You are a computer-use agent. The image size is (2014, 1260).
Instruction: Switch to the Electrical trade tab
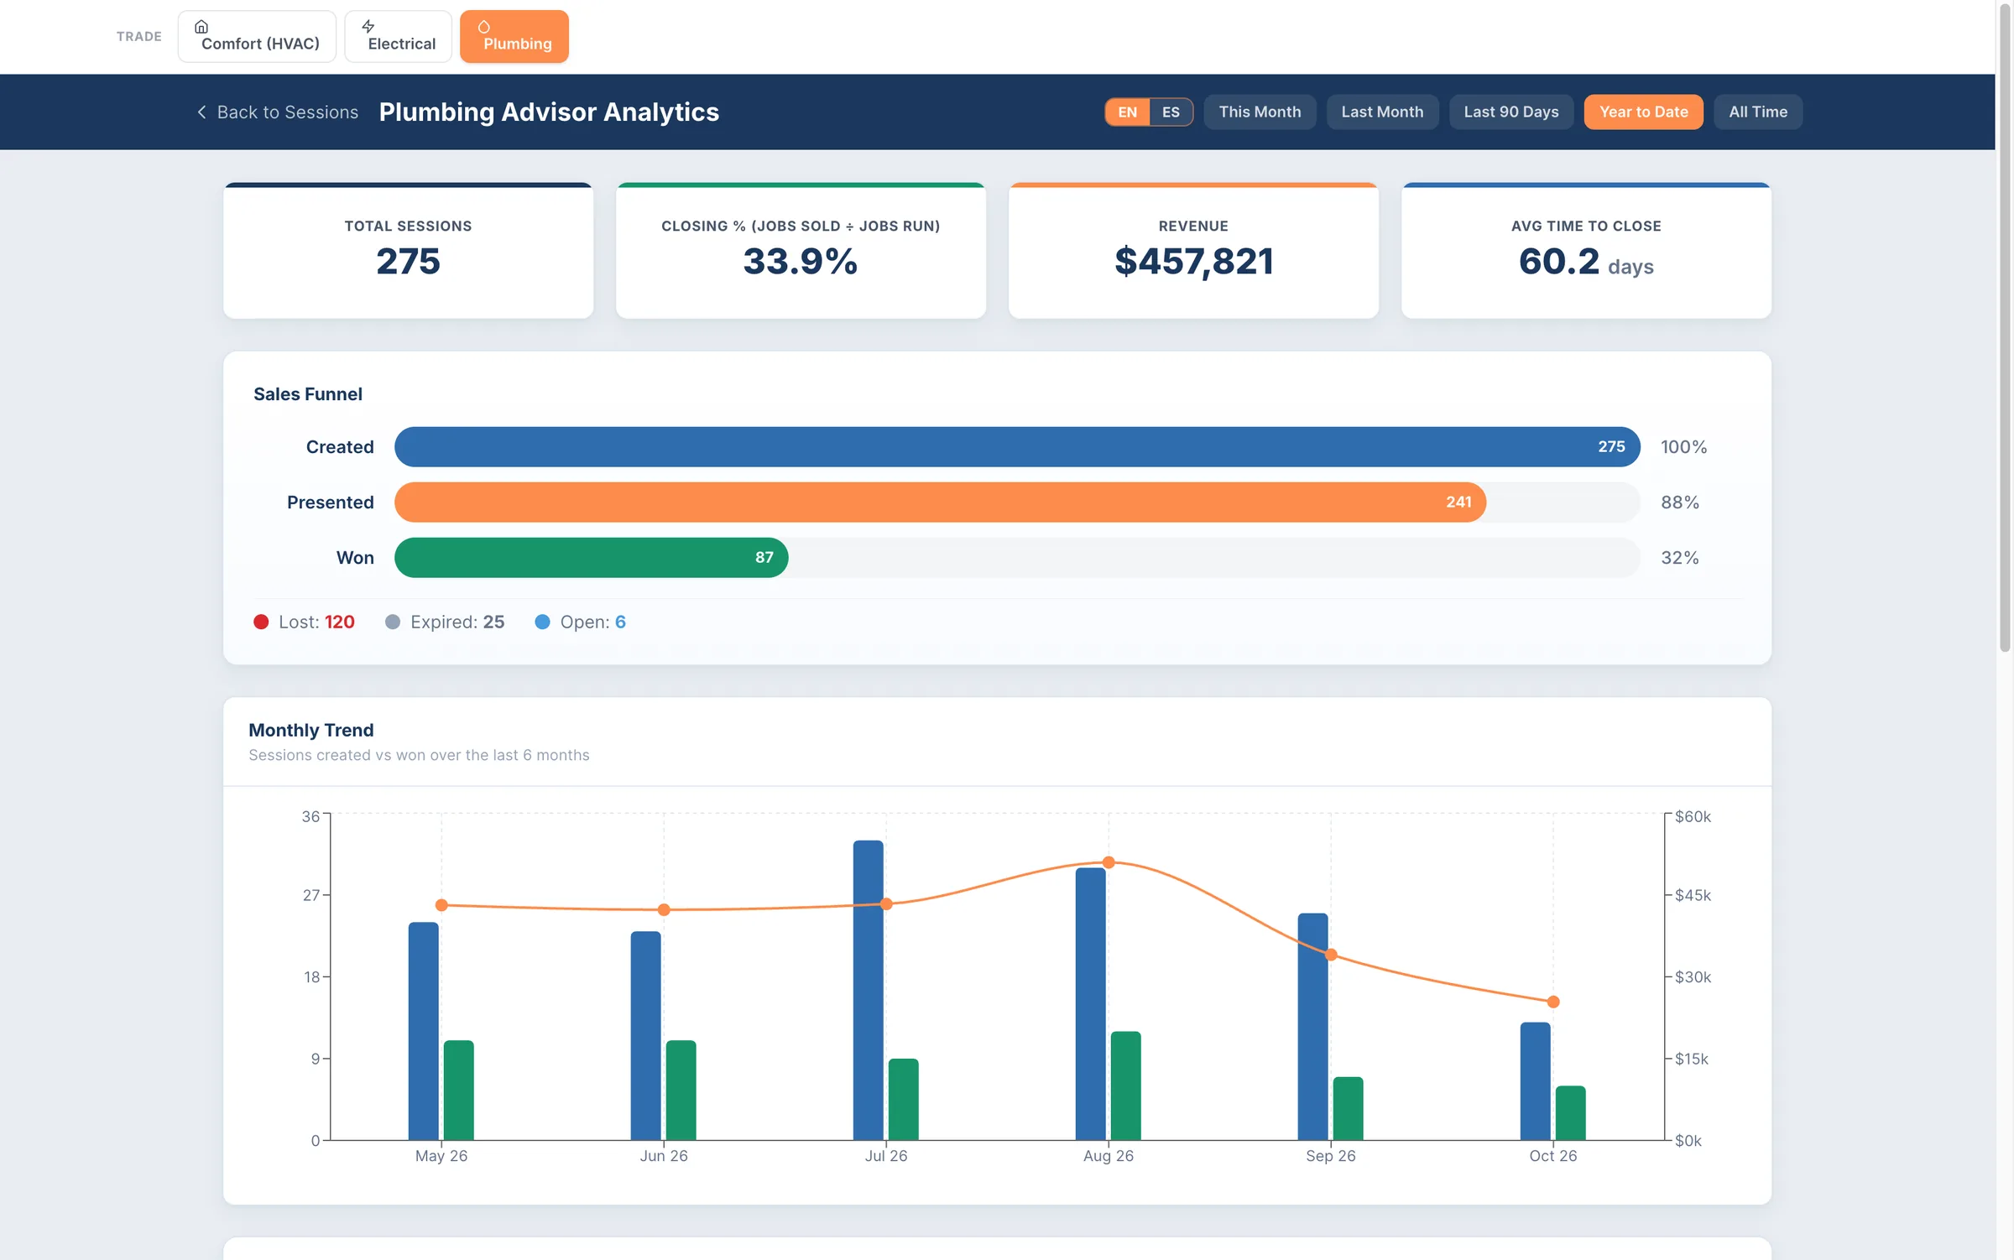pyautogui.click(x=398, y=36)
